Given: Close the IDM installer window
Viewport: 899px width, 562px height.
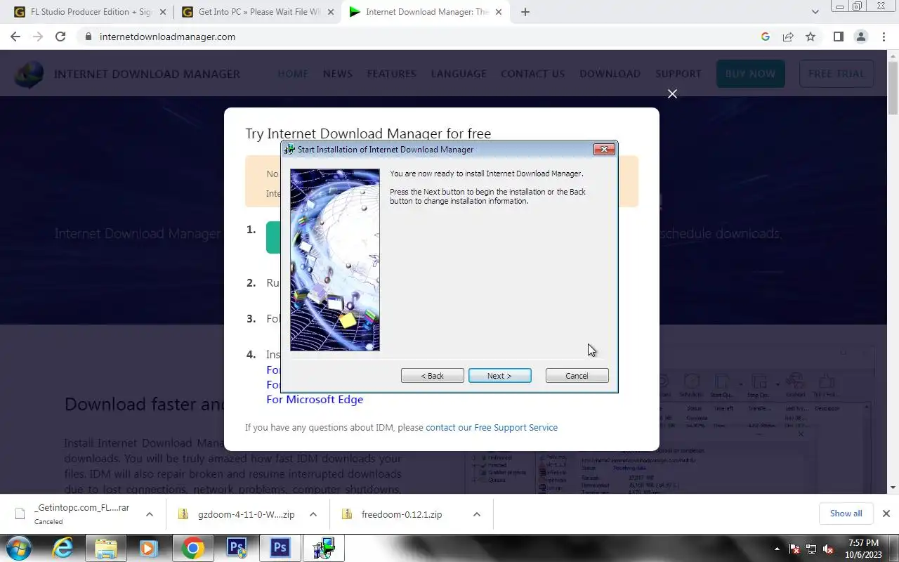Looking at the screenshot, I should pos(604,149).
